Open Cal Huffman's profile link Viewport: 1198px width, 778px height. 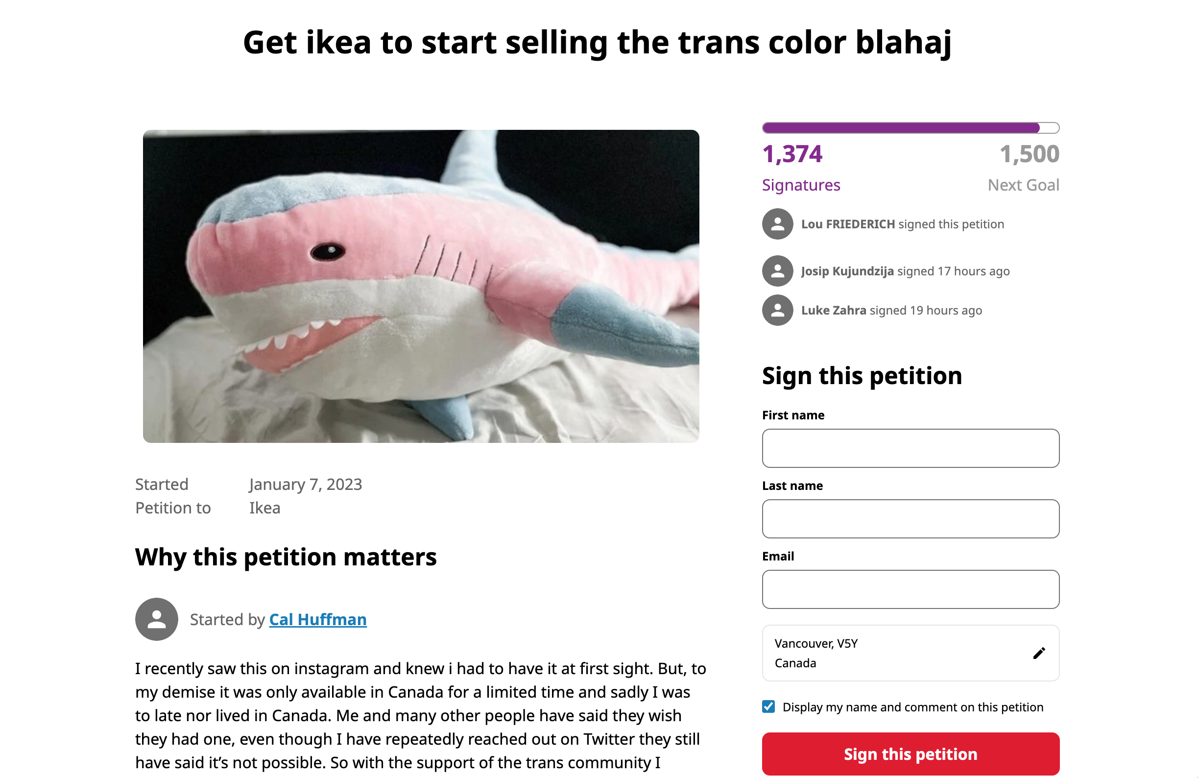pos(317,619)
